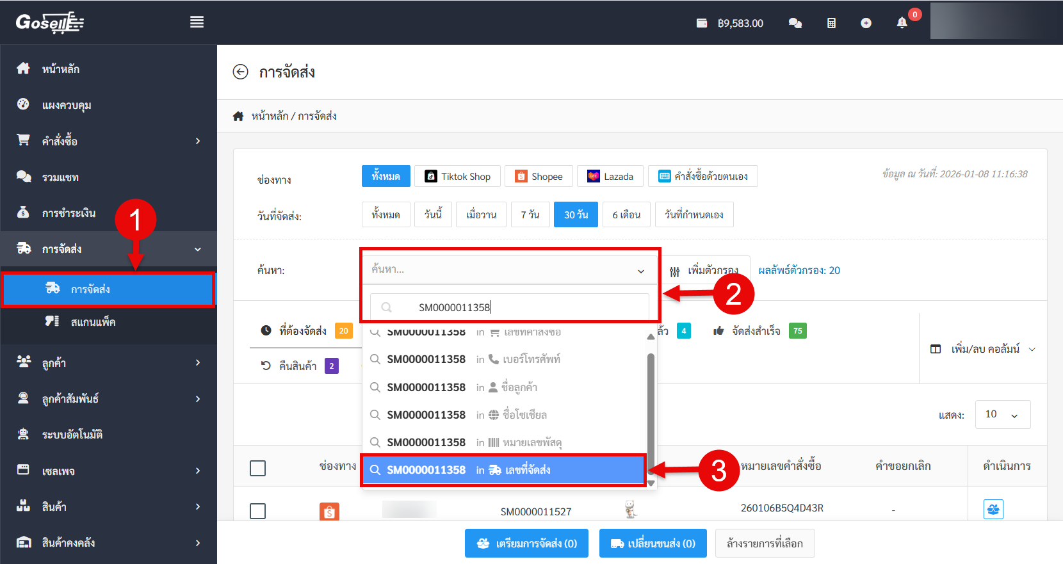Screen dimensions: 1063x564
Task: Expand the add/remove columns dropdown
Action: (983, 349)
